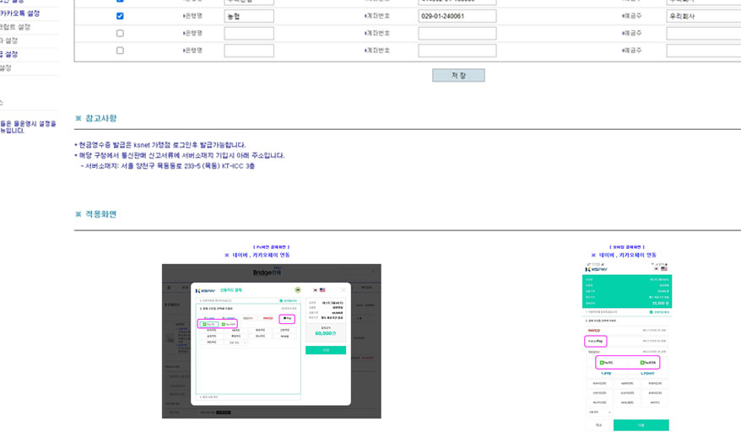Click the 은행명 label in the 농협 row
Image resolution: width=741 pixels, height=448 pixels.
pos(192,16)
